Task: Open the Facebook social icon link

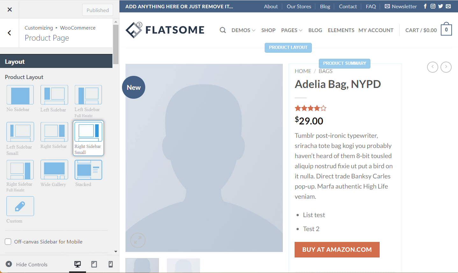Action: tap(425, 6)
